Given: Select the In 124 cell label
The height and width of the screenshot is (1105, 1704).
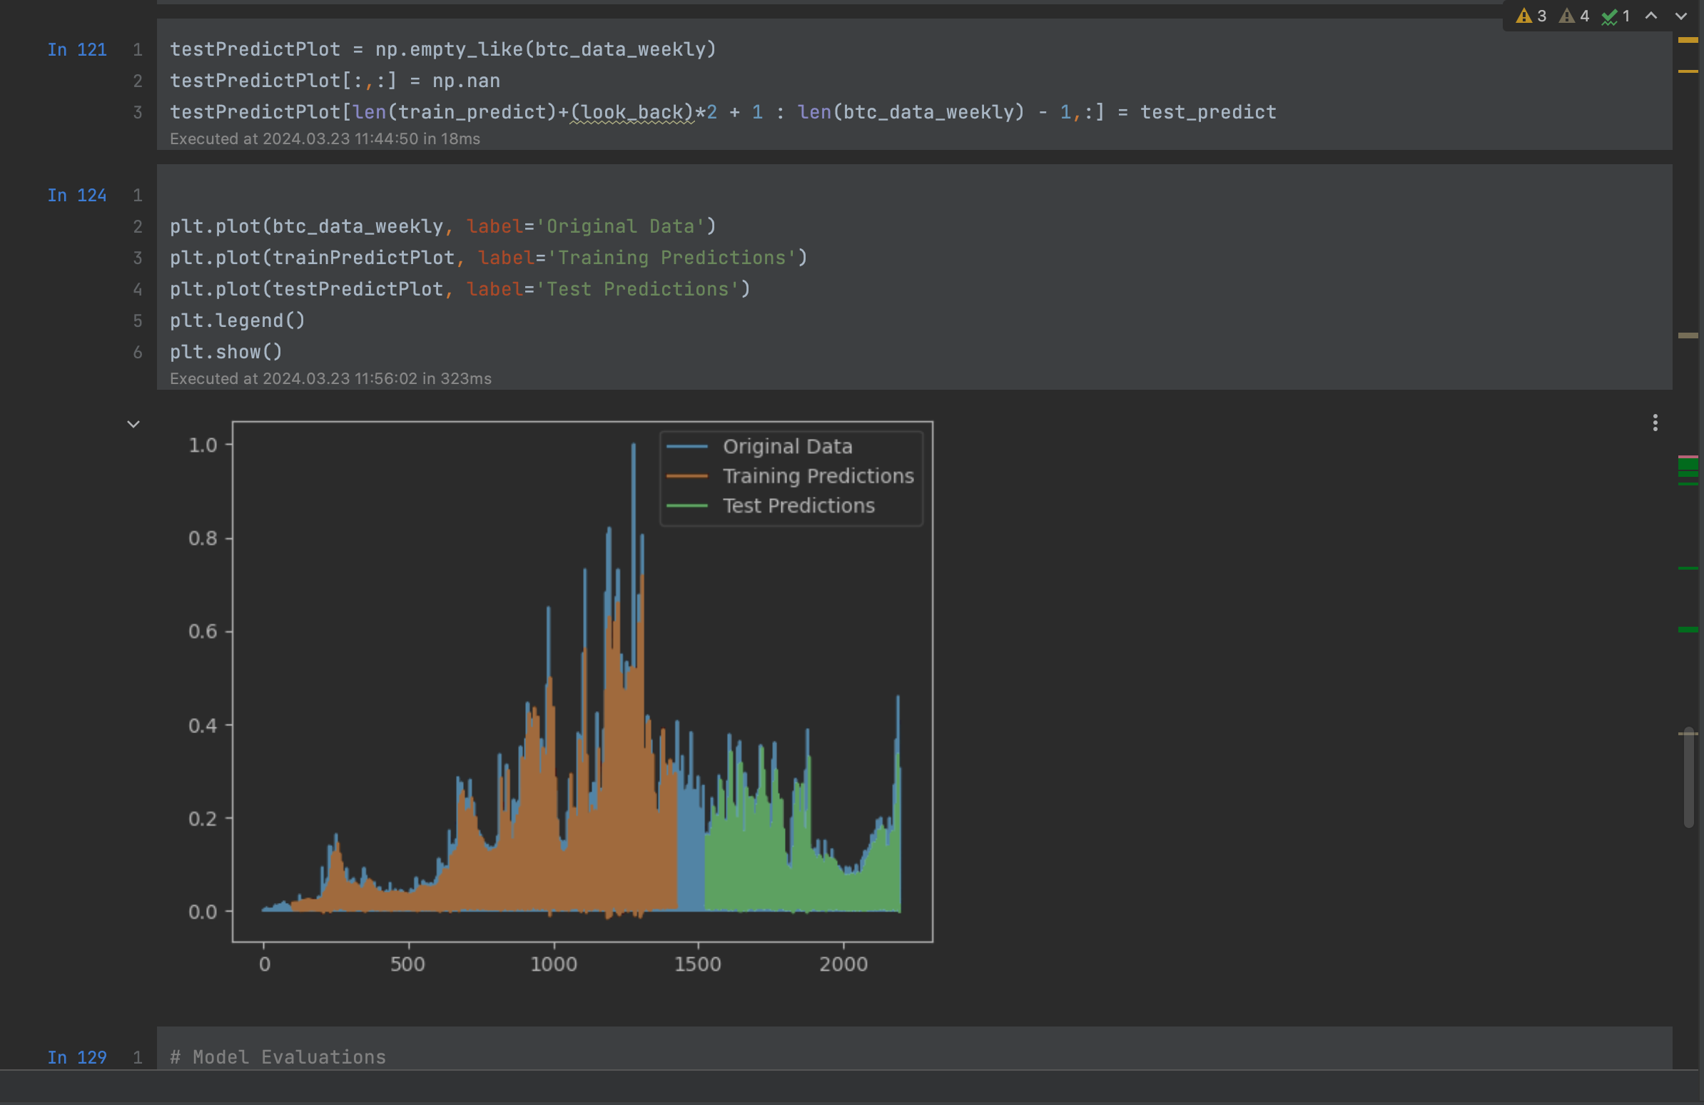Looking at the screenshot, I should coord(76,195).
